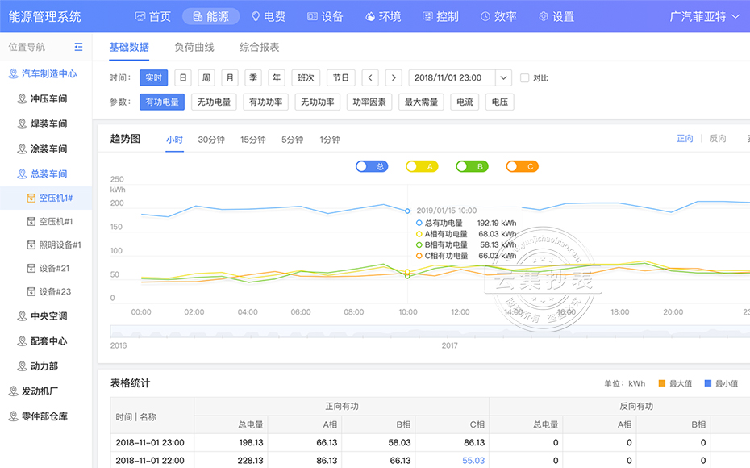The width and height of the screenshot is (750, 468).
Task: Switch to the 负荷曲线 tab
Action: click(x=194, y=47)
